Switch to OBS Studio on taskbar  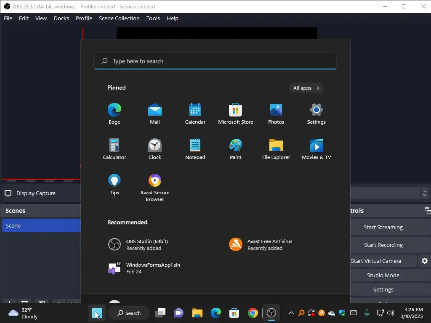[x=271, y=313]
